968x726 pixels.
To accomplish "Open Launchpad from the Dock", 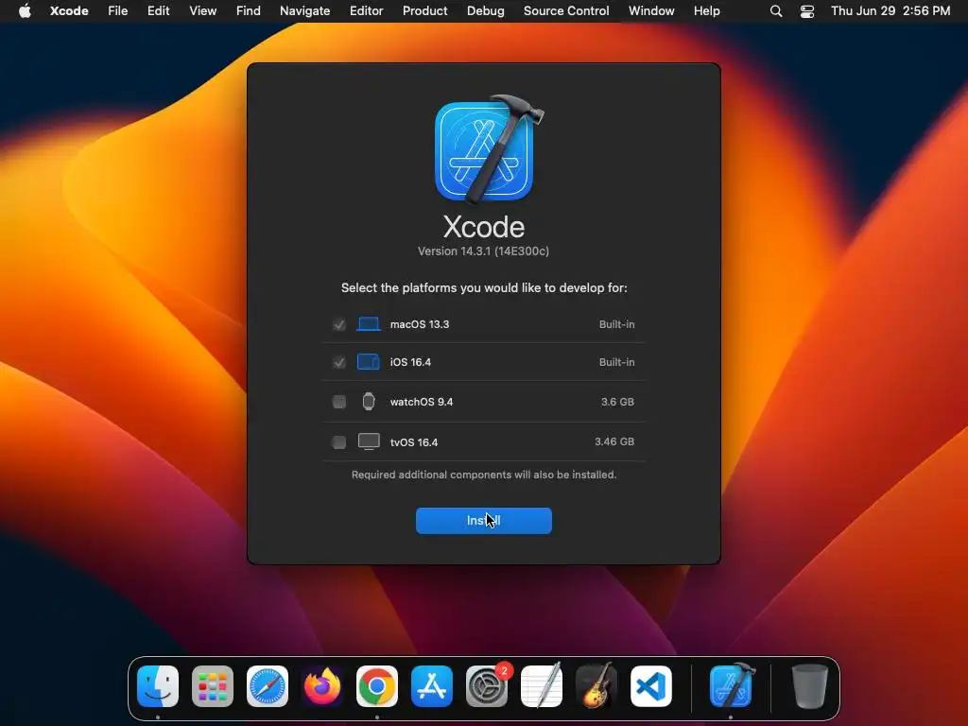I will (x=213, y=686).
